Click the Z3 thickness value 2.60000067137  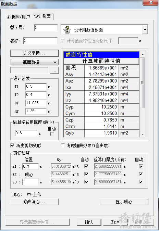coord(108,182)
